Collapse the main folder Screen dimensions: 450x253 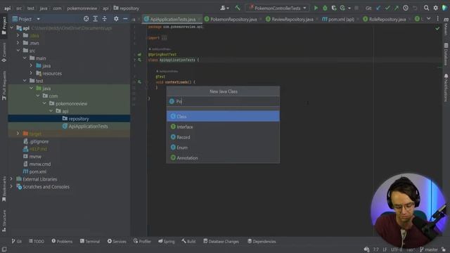[x=25, y=58]
